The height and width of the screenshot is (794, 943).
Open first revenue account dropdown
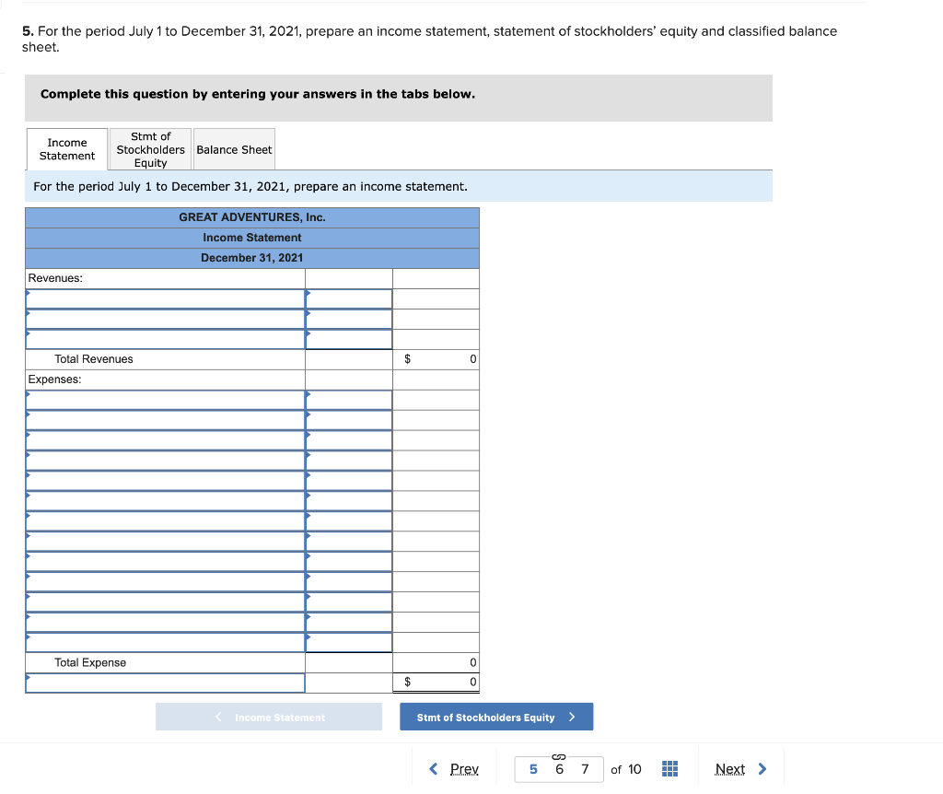(166, 299)
